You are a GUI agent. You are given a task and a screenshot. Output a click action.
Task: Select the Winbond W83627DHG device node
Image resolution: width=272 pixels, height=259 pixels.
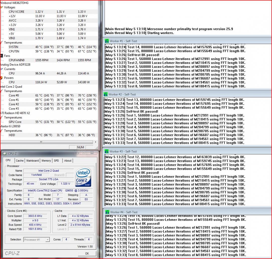pos(14,3)
